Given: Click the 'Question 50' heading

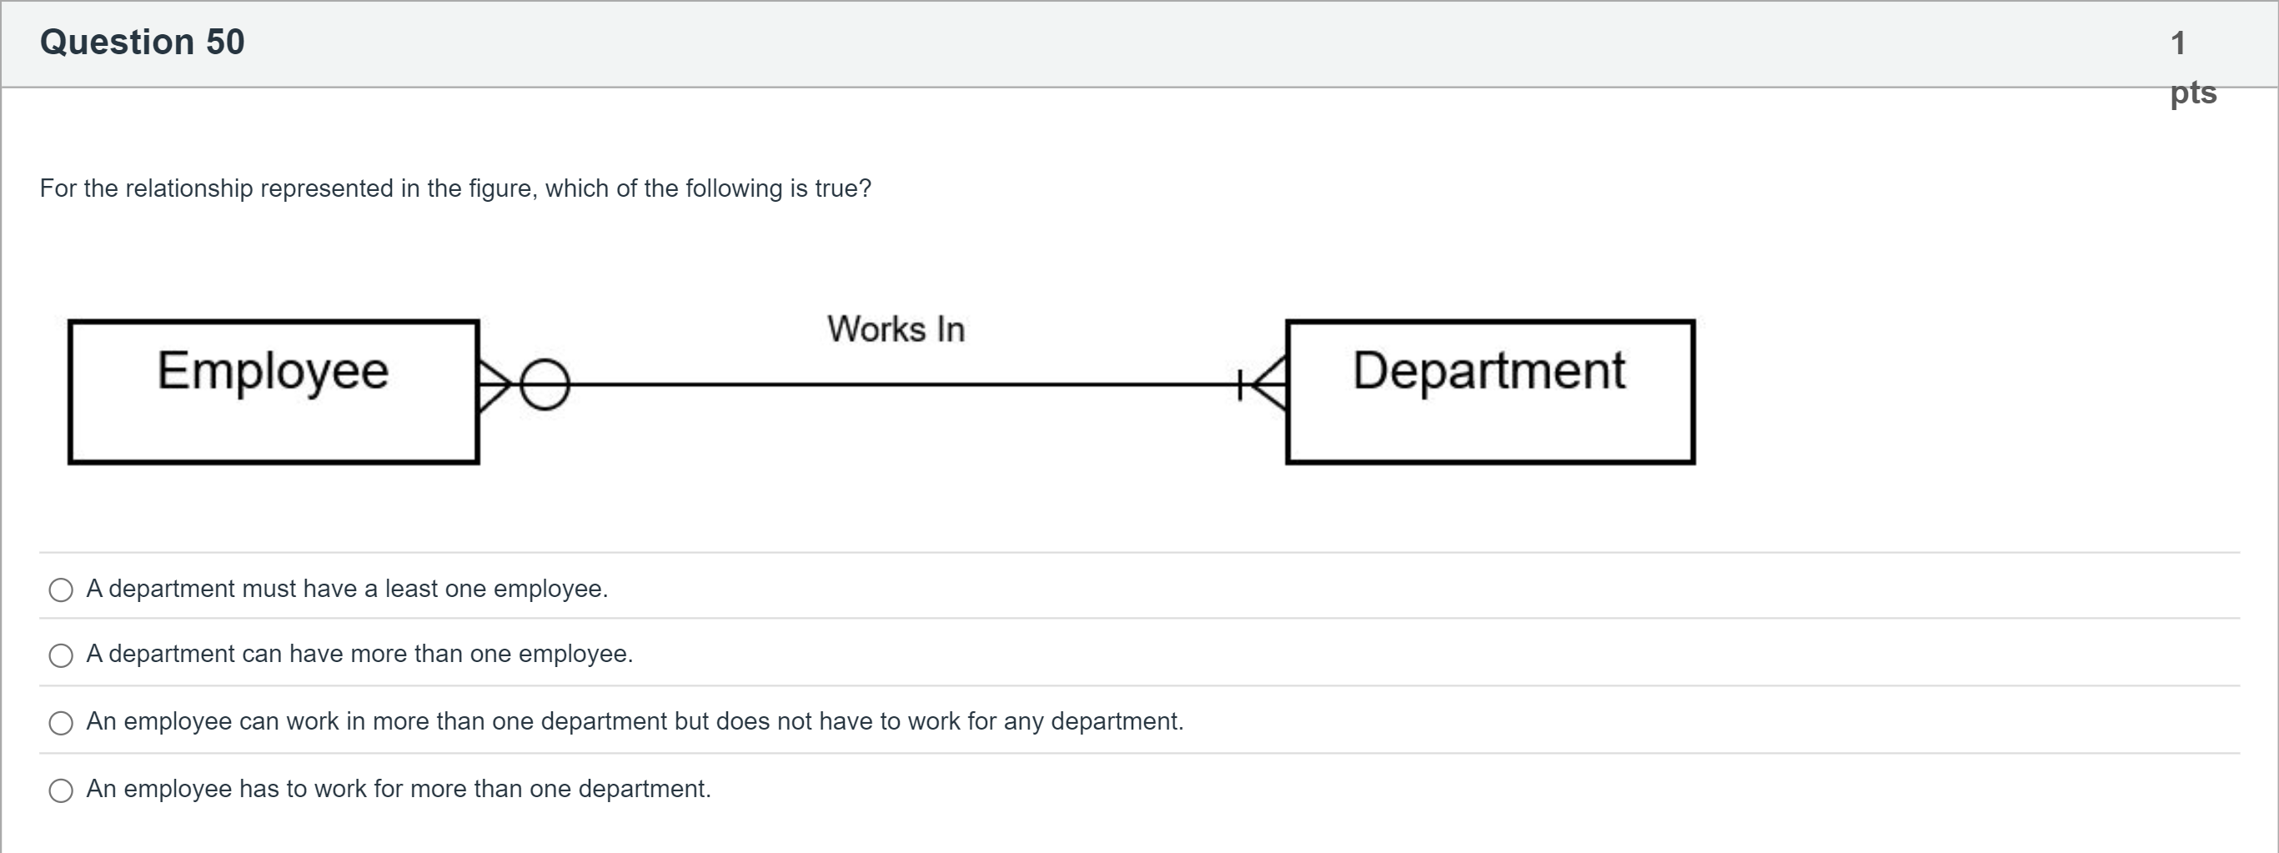Looking at the screenshot, I should click(143, 42).
